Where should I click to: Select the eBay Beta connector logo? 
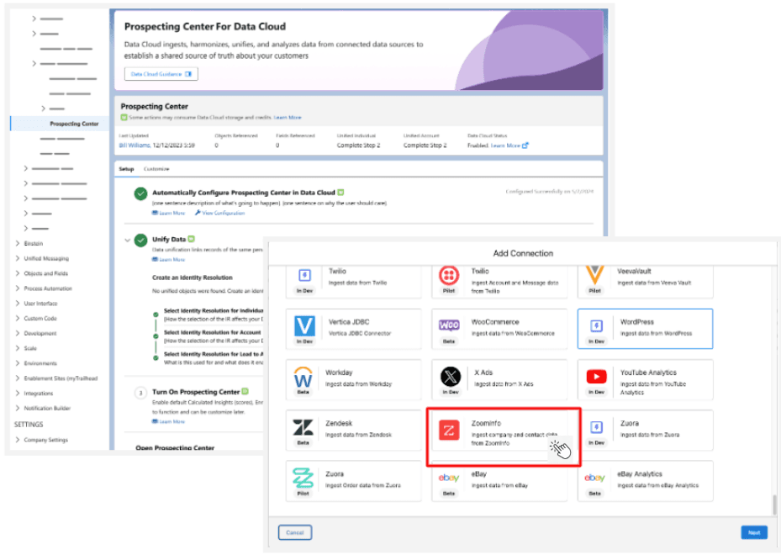[x=449, y=478]
